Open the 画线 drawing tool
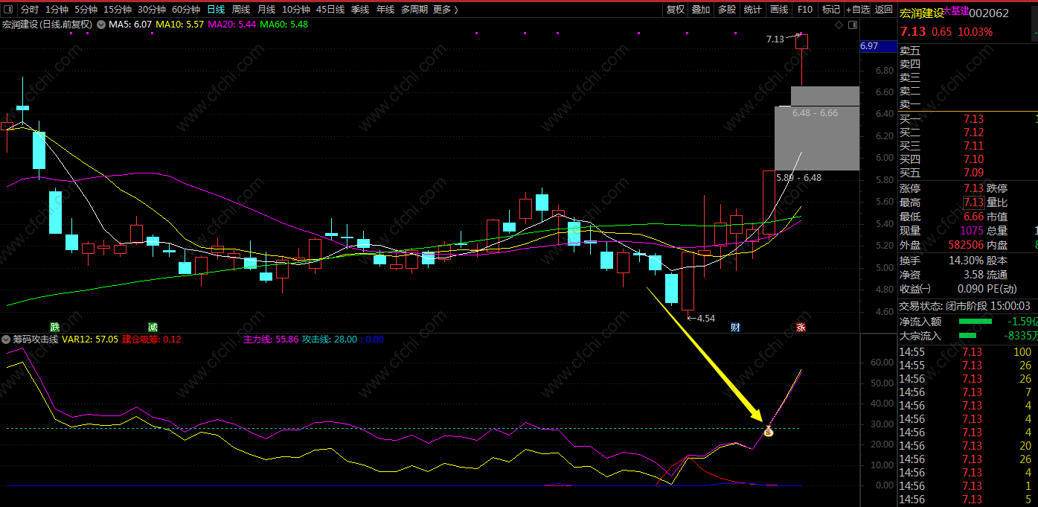 point(779,10)
